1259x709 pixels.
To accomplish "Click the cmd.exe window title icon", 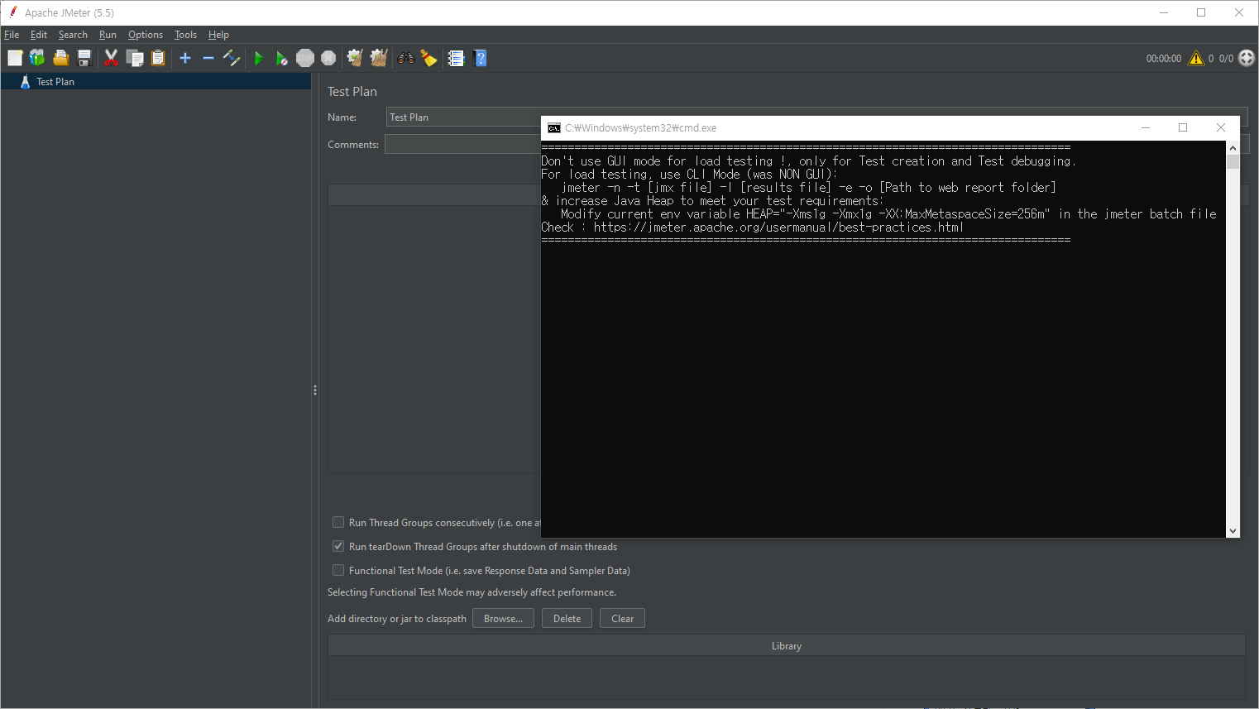I will pyautogui.click(x=554, y=127).
